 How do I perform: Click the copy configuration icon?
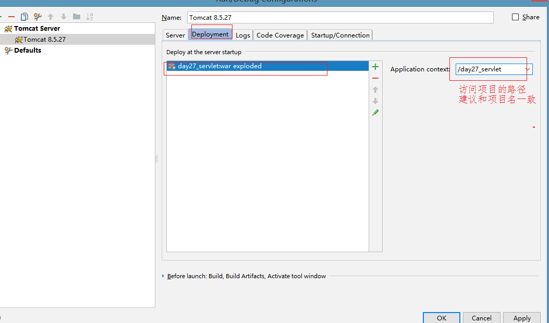point(24,17)
